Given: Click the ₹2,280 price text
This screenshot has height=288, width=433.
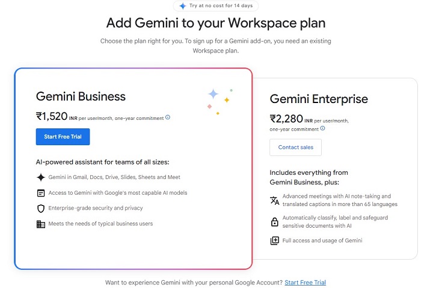Looking at the screenshot, I should pos(286,119).
